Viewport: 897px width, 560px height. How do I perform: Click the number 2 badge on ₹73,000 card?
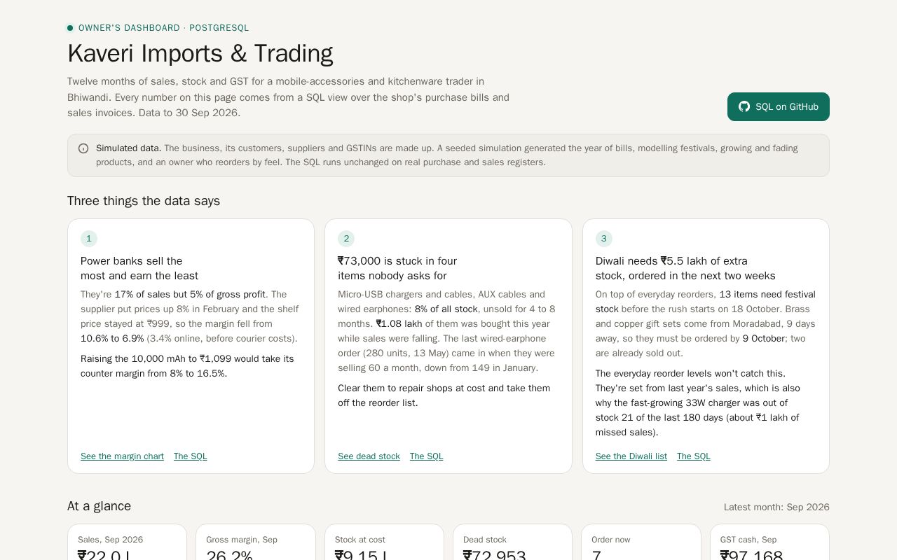[346, 239]
